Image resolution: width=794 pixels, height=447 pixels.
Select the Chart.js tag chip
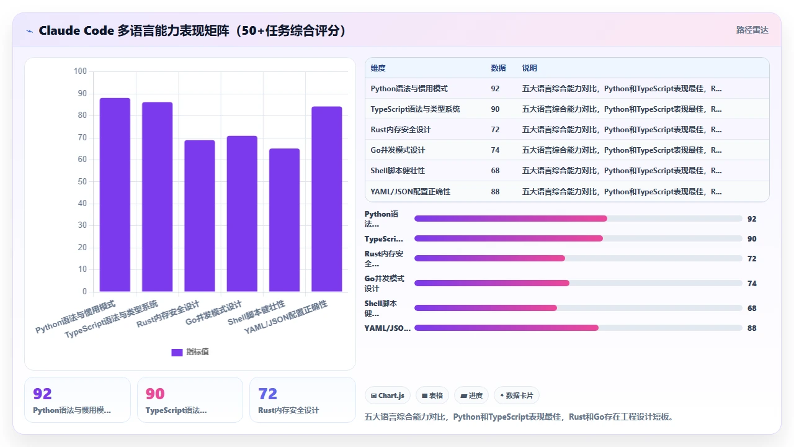coord(388,395)
